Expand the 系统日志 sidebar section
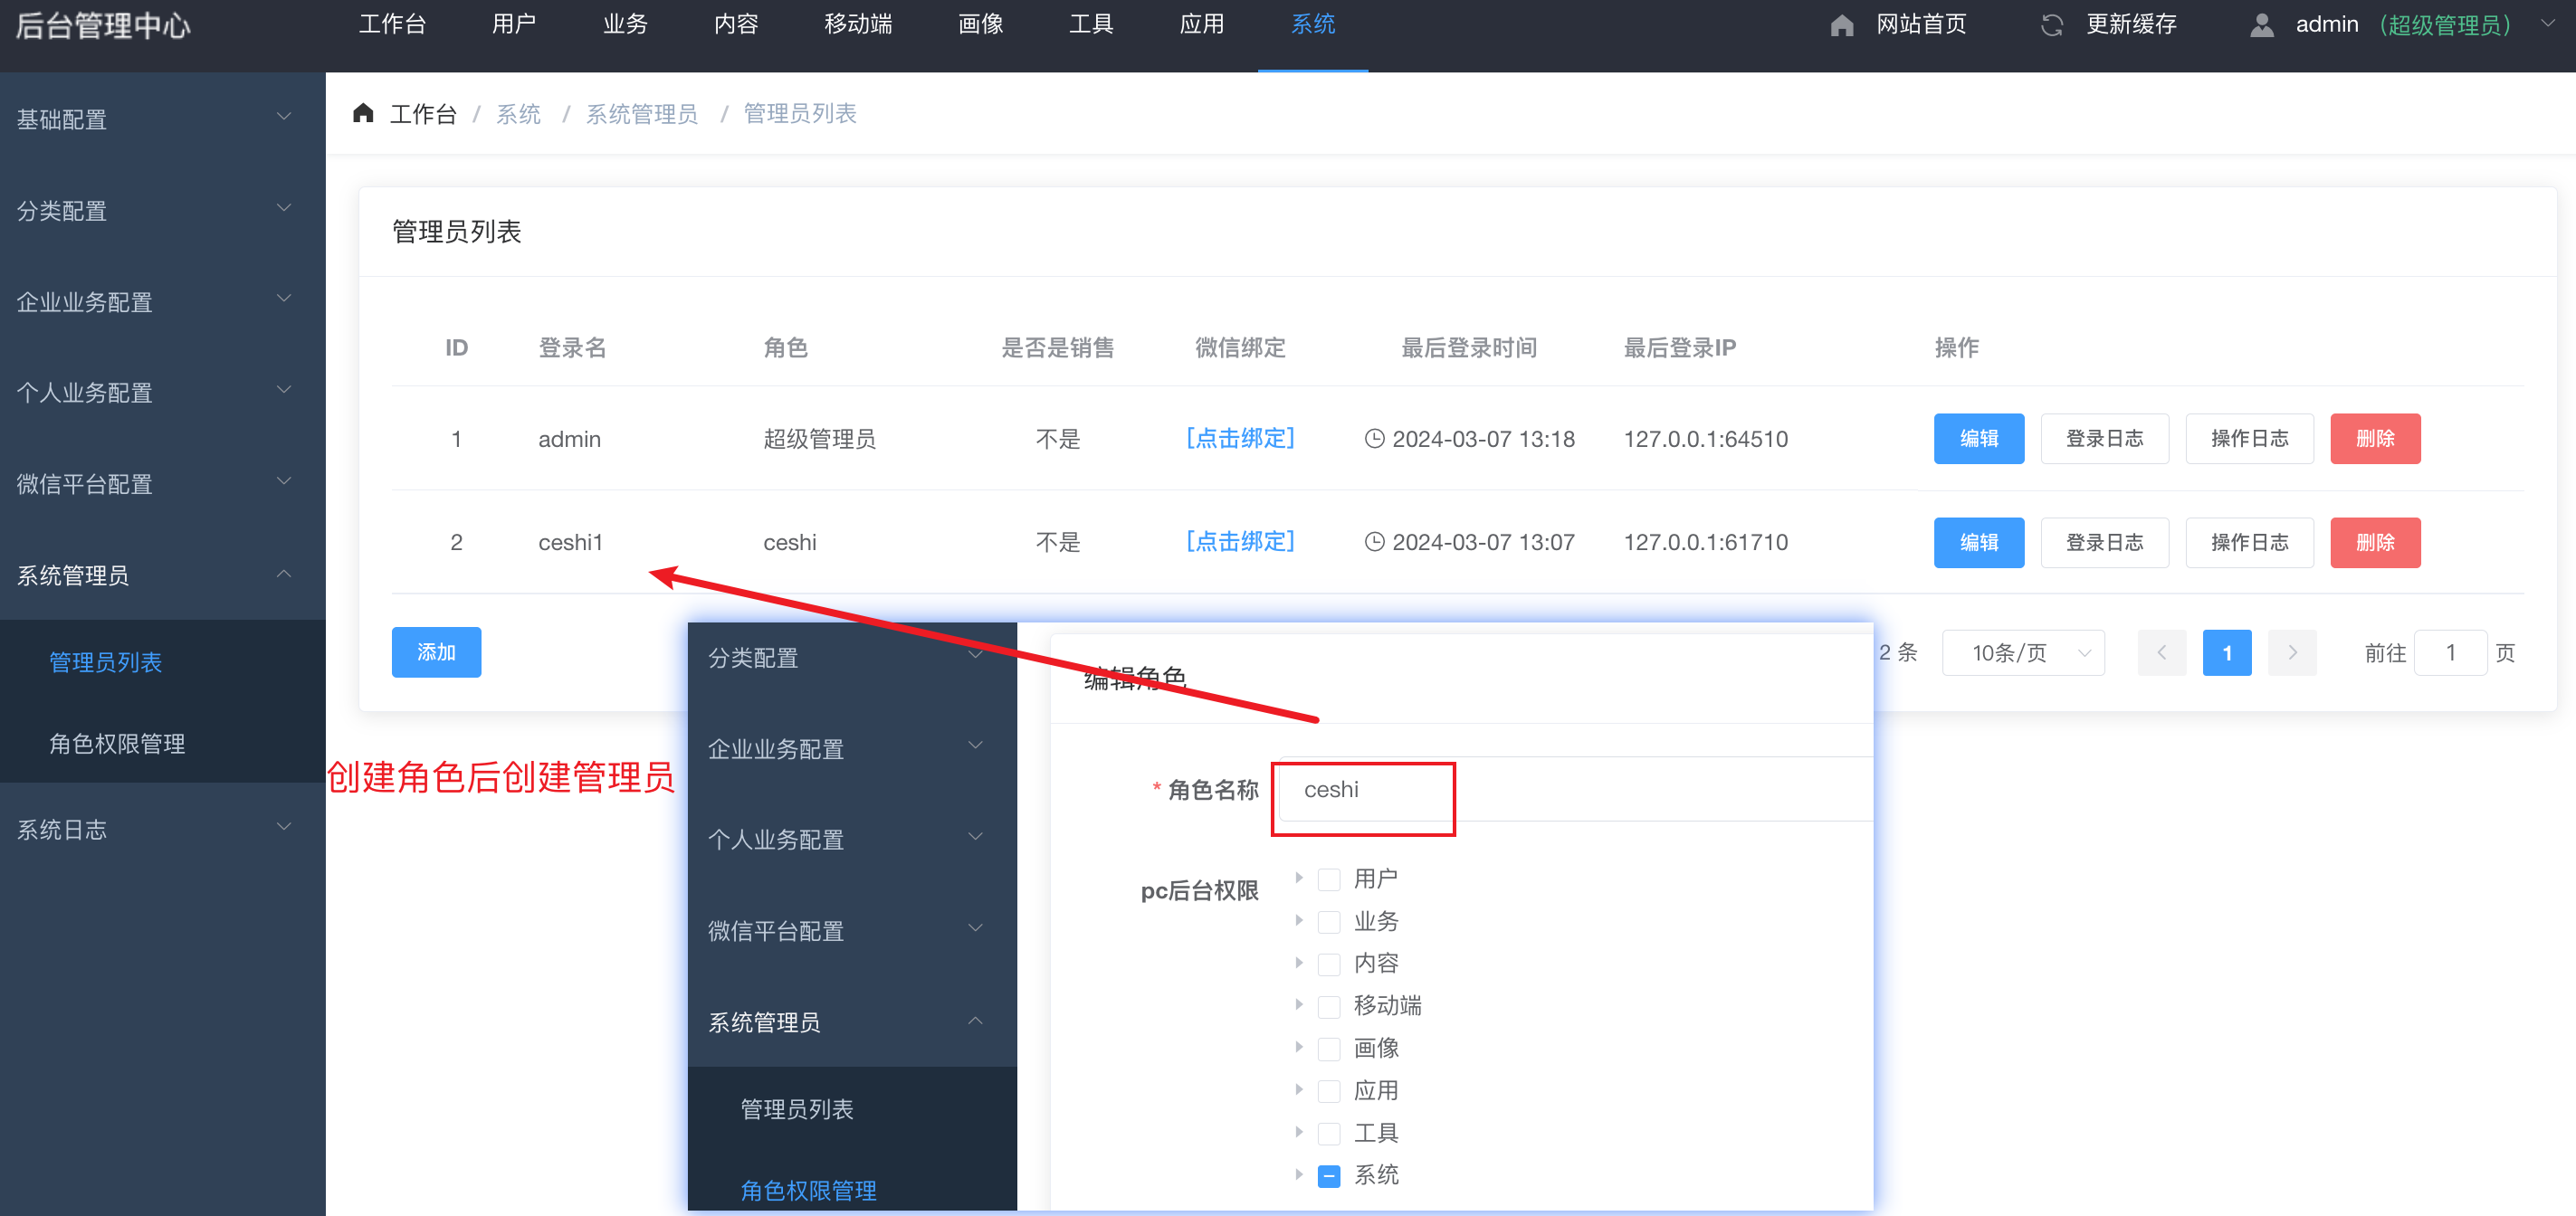2576x1216 pixels. [283, 827]
